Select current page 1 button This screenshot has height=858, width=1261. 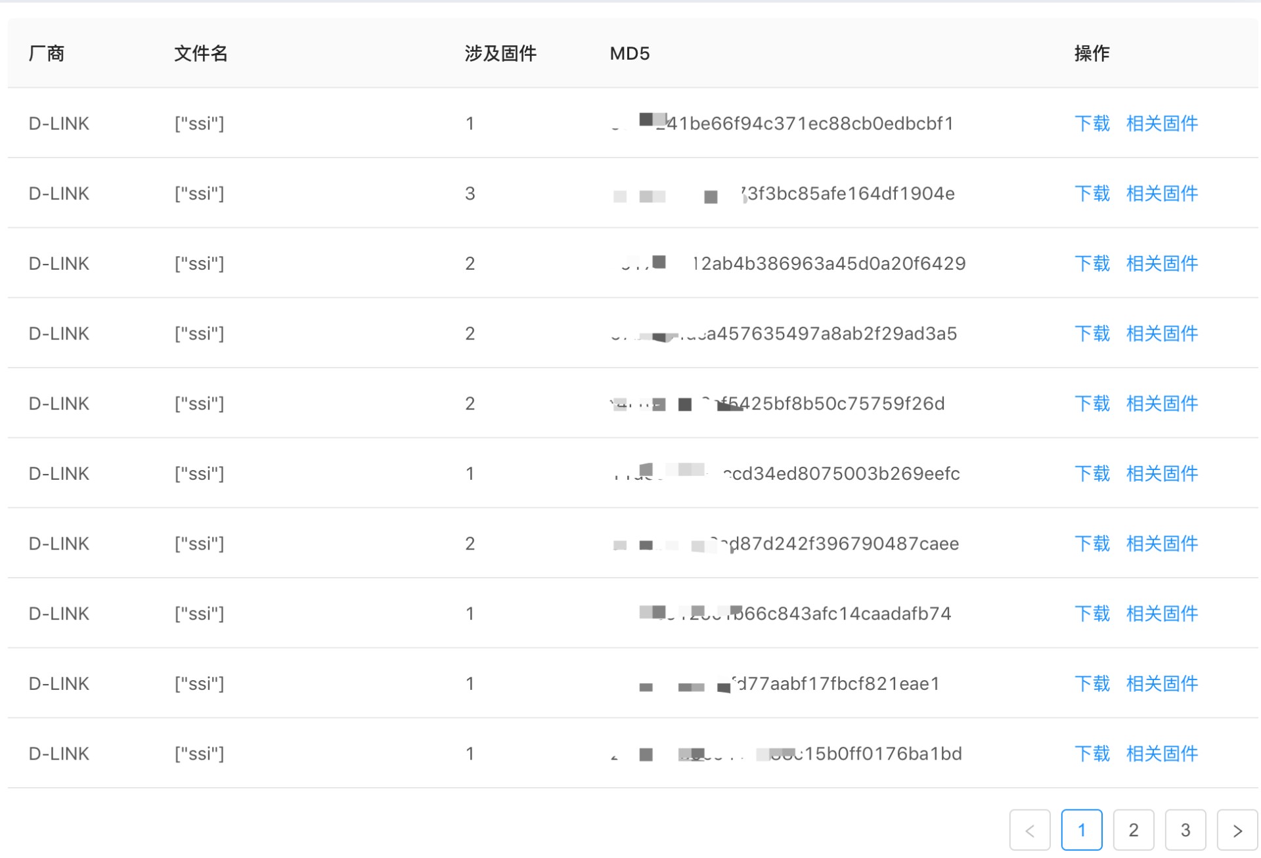(x=1081, y=830)
